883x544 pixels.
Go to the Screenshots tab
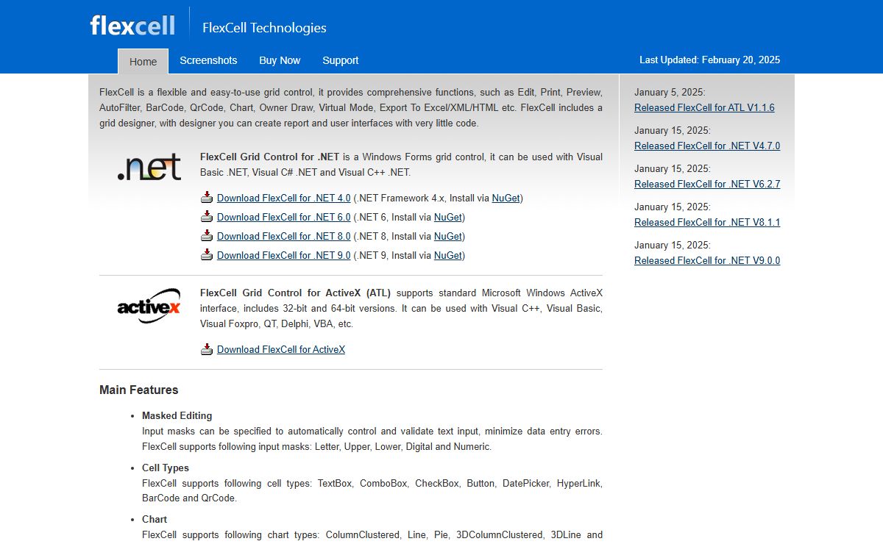[208, 60]
